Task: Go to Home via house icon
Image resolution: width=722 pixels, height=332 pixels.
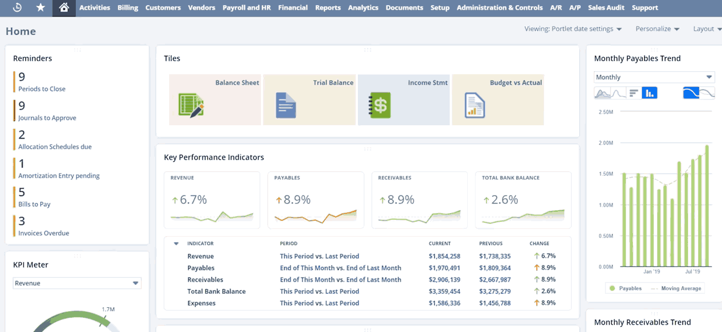Action: click(x=64, y=8)
